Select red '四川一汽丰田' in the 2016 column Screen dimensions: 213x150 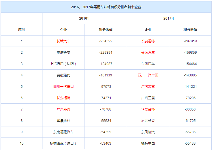click(x=64, y=87)
